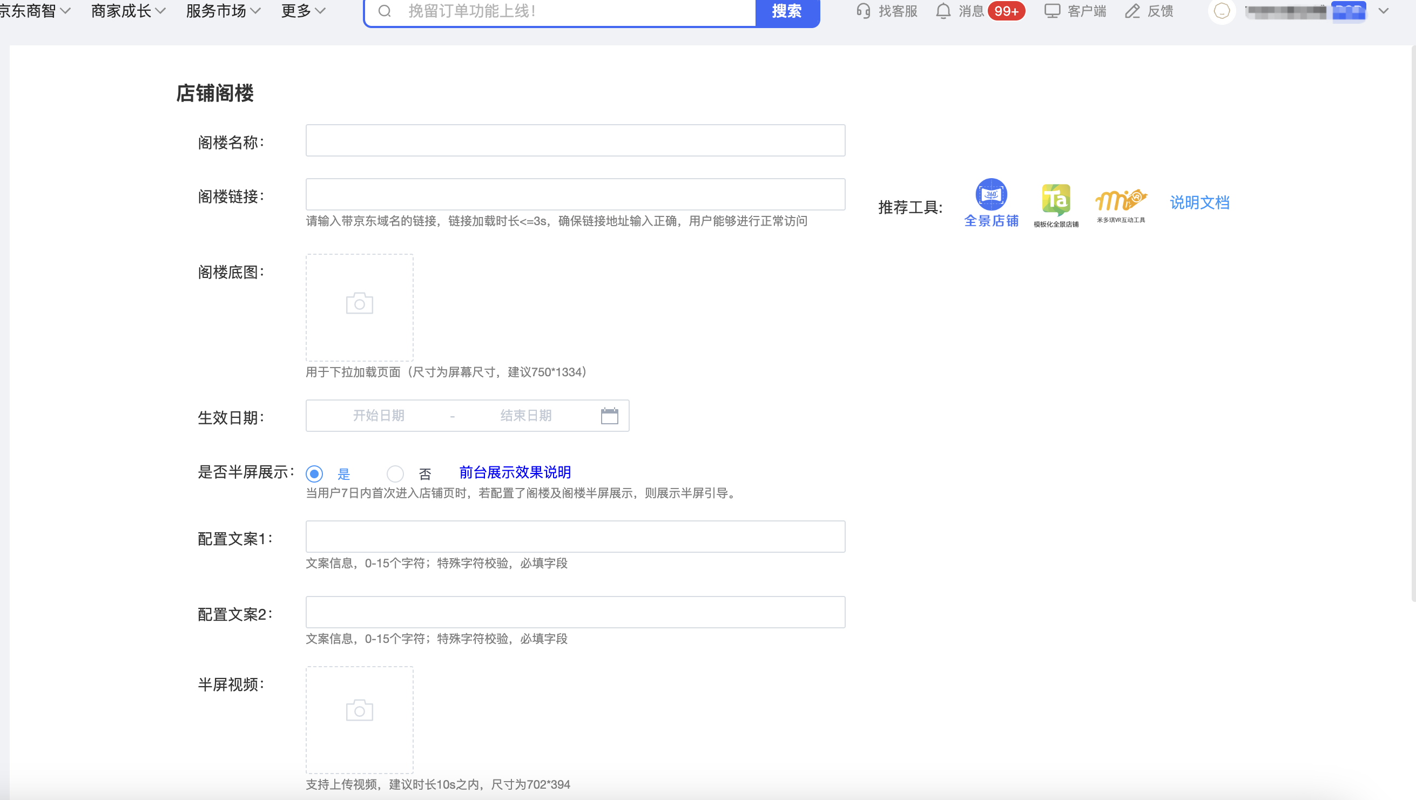Image resolution: width=1416 pixels, height=800 pixels.
Task: Expand the 服务市场 dropdown menu
Action: (224, 11)
